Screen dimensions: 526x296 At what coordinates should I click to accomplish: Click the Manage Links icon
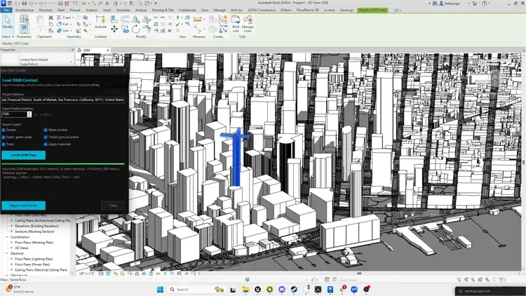pyautogui.click(x=248, y=24)
